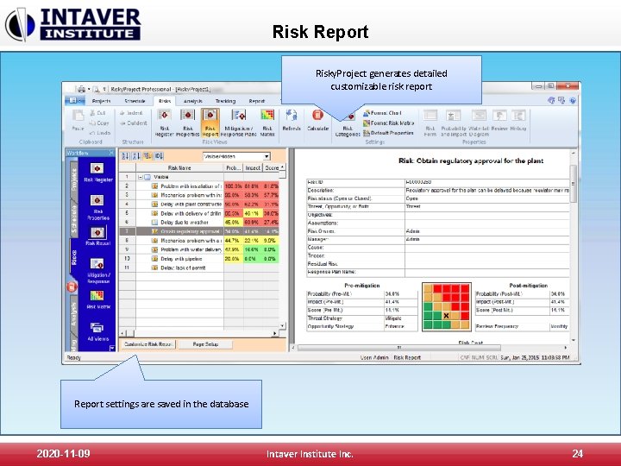Open the application menu button

click(x=74, y=101)
